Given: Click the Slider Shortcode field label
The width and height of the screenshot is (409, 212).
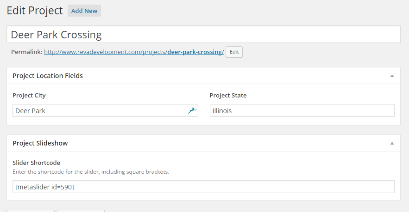Looking at the screenshot, I should coord(36,163).
